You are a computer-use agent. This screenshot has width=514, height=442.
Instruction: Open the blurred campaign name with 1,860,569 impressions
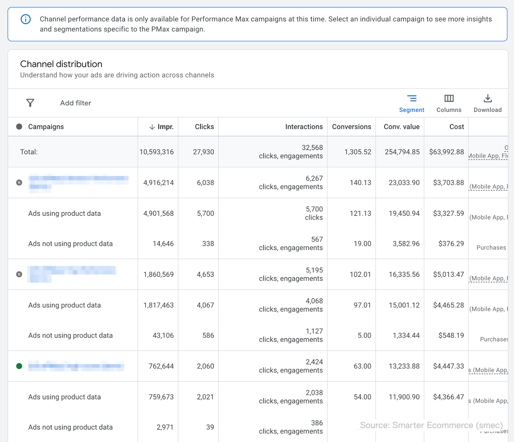72,274
